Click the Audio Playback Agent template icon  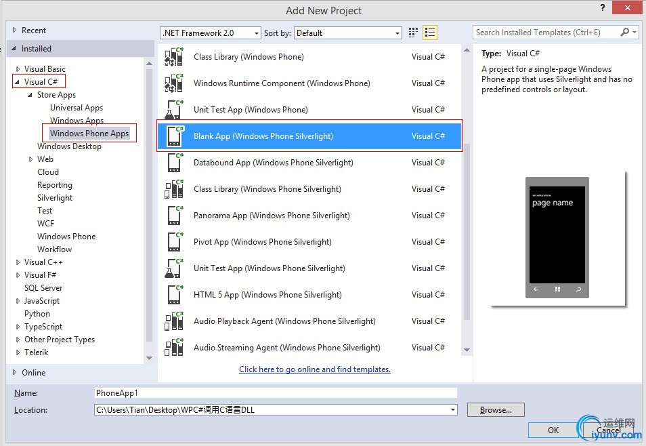tap(174, 321)
